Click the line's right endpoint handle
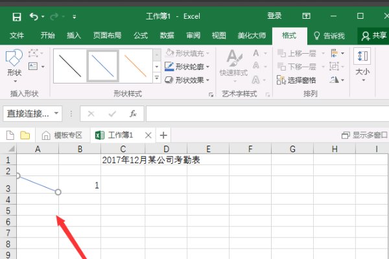Screen dimensions: 389x259 coord(58,192)
